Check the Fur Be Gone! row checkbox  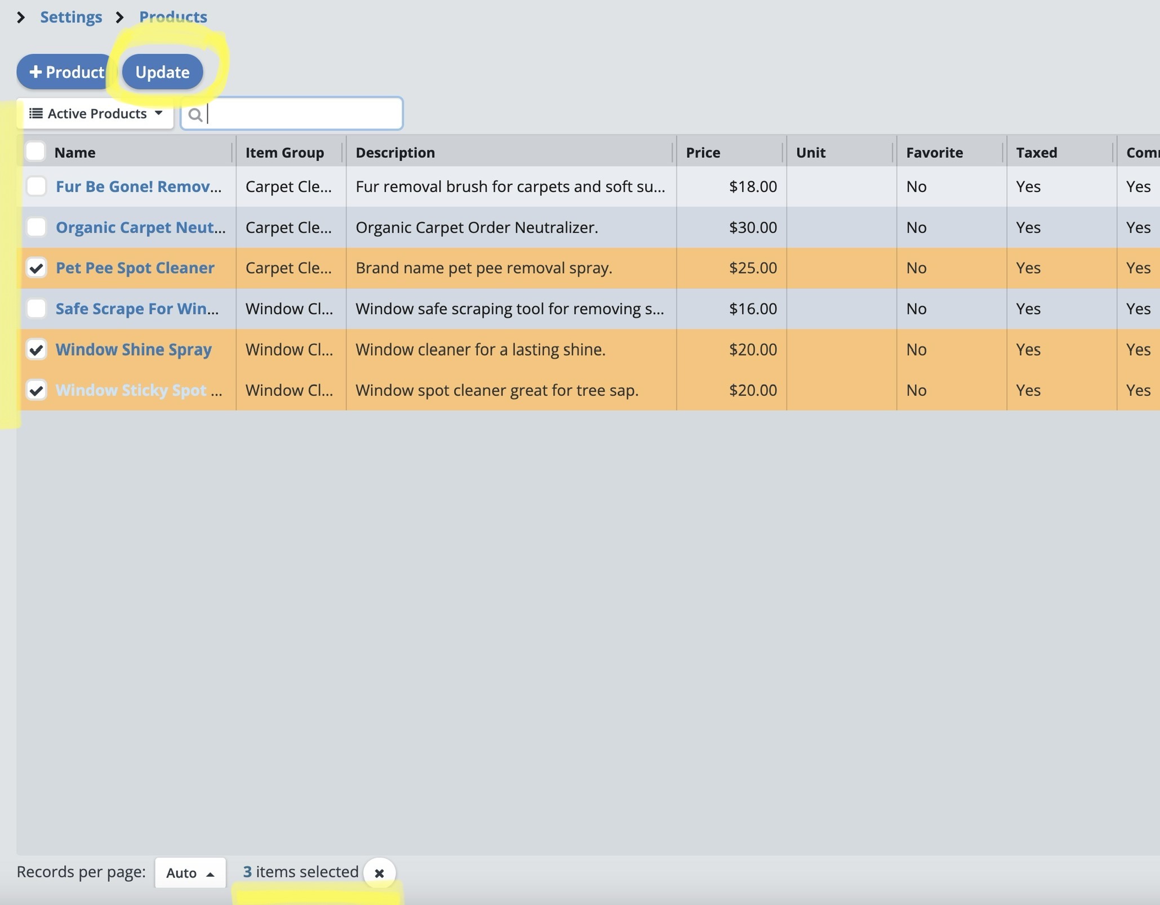click(37, 186)
